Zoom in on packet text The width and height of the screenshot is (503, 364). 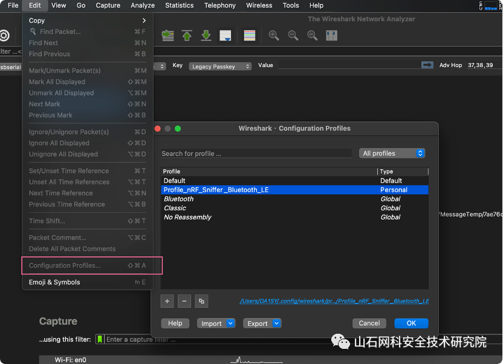pos(274,35)
